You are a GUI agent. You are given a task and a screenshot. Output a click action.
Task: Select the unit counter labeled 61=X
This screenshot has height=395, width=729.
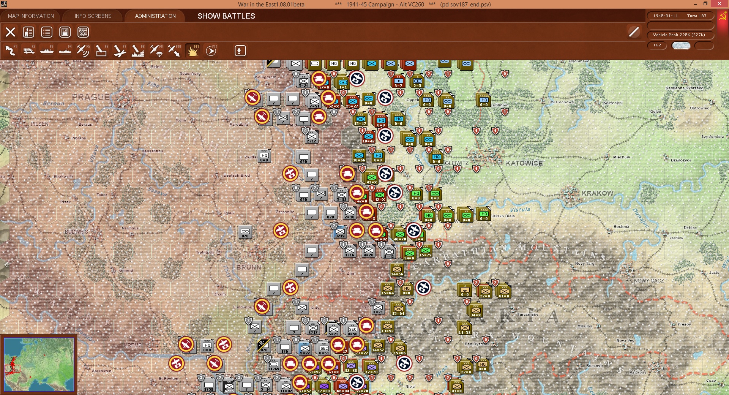pos(504,291)
